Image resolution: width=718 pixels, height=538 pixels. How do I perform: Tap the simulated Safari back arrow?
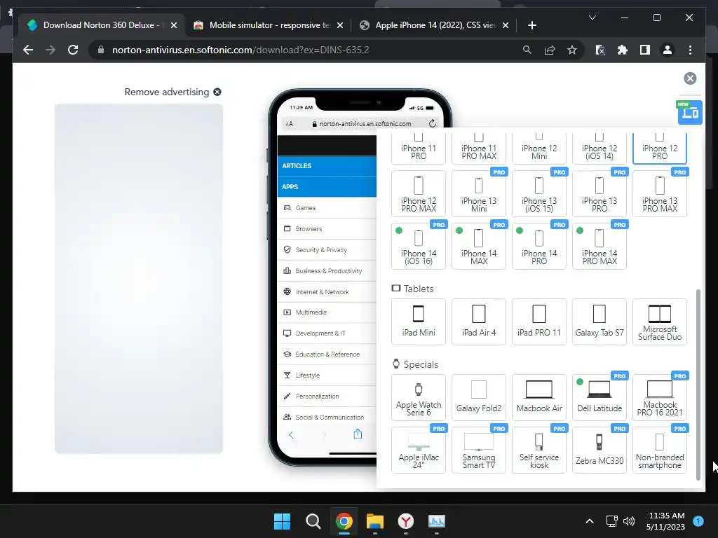(291, 435)
